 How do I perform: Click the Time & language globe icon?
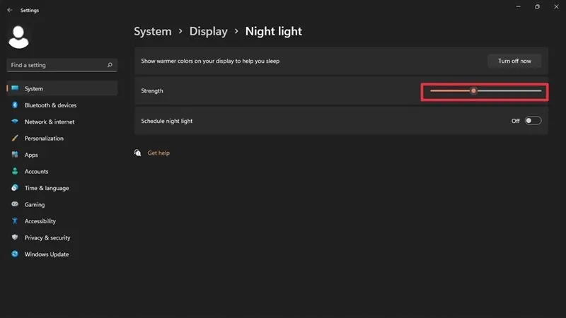coord(15,188)
